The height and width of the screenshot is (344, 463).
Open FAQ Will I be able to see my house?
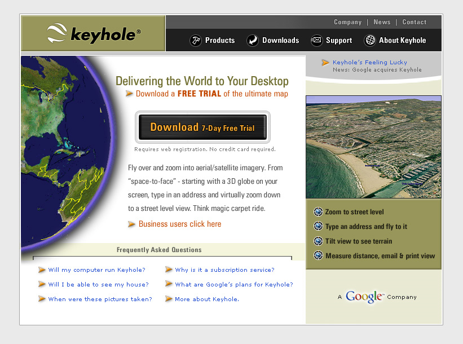click(98, 285)
